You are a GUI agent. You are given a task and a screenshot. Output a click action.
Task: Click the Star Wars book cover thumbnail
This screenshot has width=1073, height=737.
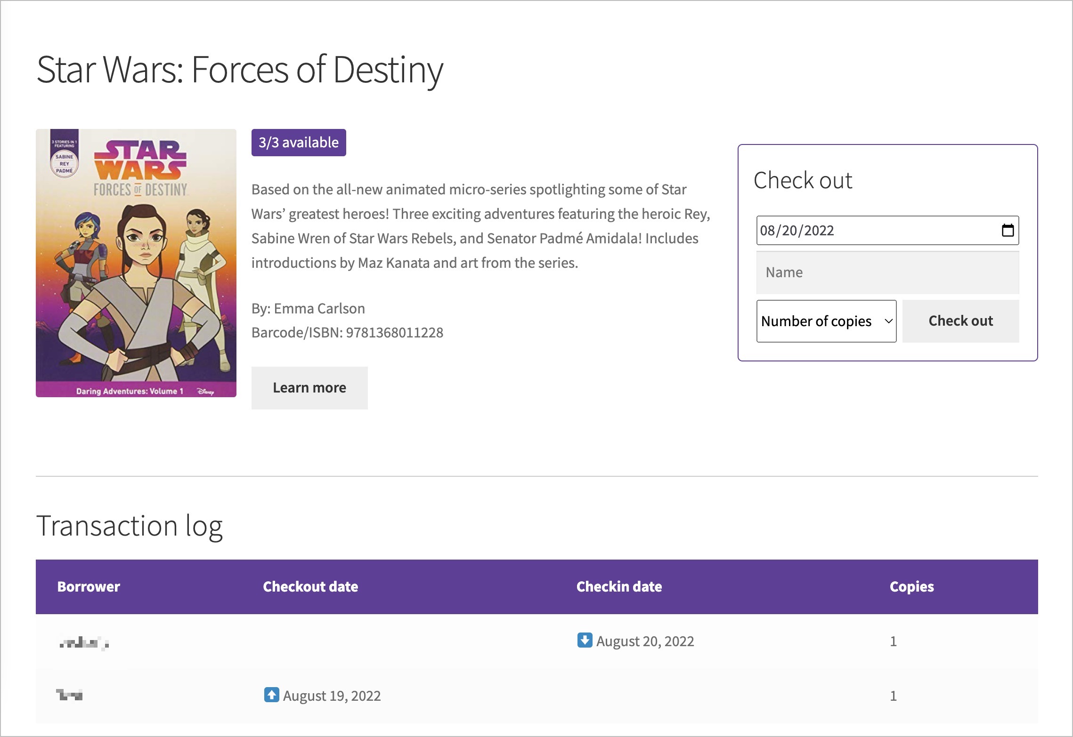[x=136, y=263]
